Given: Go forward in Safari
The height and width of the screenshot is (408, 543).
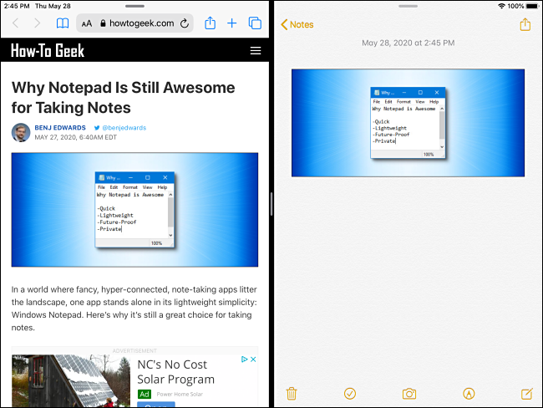Looking at the screenshot, I should pos(37,23).
